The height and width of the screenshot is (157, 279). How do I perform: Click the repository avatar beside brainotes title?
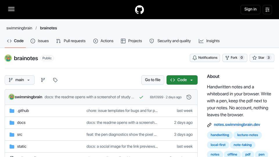point(8,58)
